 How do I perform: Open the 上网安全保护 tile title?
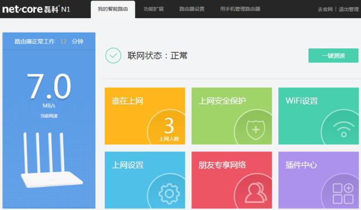pos(222,101)
